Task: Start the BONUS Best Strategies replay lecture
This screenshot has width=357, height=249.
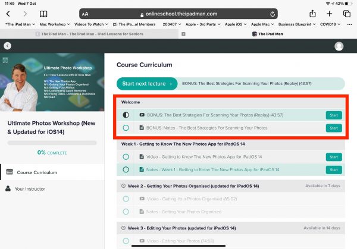Action: [334, 115]
